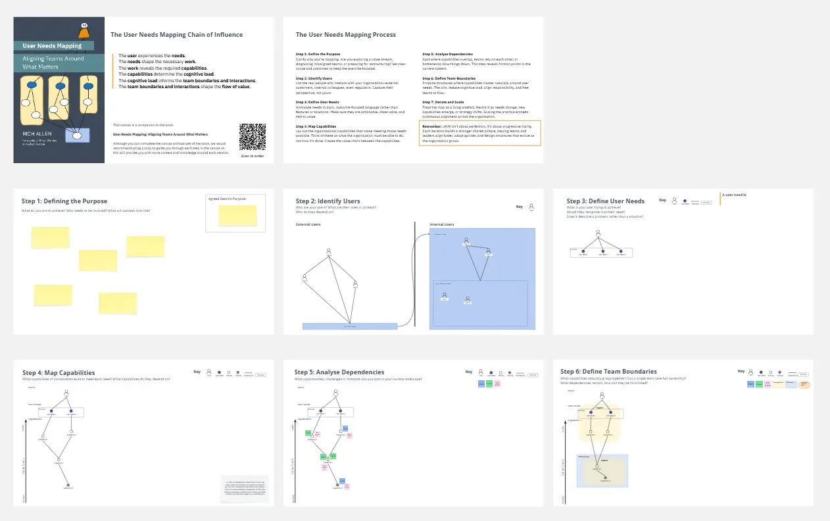
Task: Click the QR code to order
Action: click(253, 137)
